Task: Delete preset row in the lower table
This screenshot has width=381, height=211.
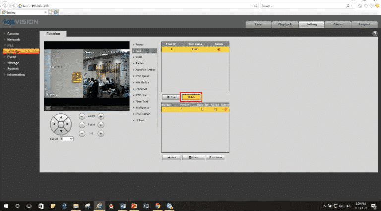Action: pyautogui.click(x=225, y=109)
